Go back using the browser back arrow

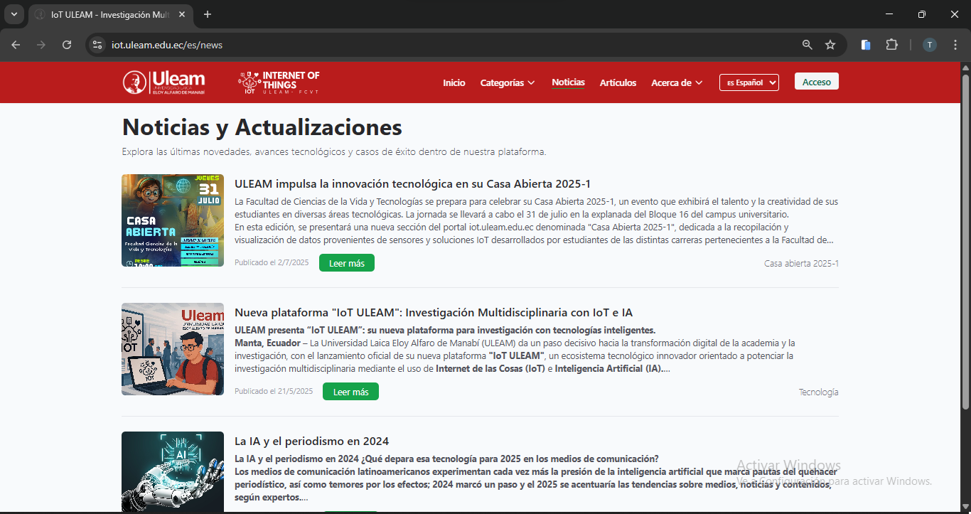[16, 45]
